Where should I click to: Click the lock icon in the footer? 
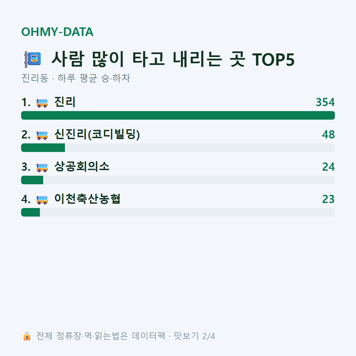point(27,336)
